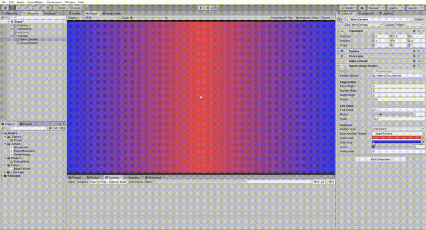Image resolution: width=426 pixels, height=230 pixels.
Task: Click the Render Shader object field
Action: (398, 75)
